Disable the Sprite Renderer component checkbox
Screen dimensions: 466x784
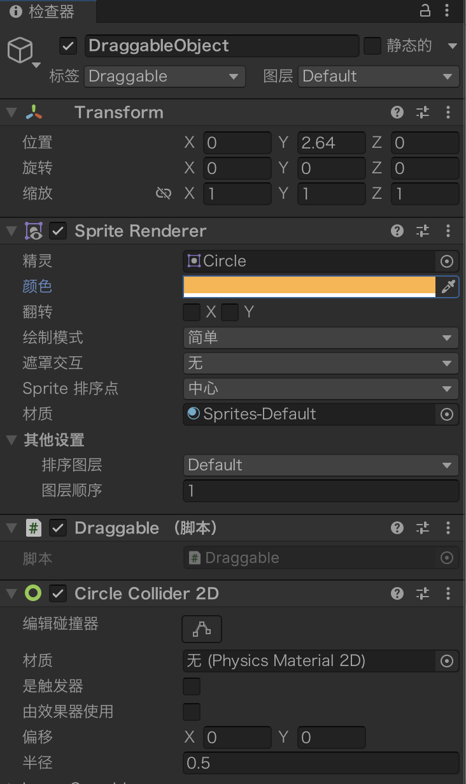pyautogui.click(x=58, y=231)
